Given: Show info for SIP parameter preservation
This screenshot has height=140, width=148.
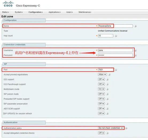Looking at the screenshot, I should tap(107, 104).
